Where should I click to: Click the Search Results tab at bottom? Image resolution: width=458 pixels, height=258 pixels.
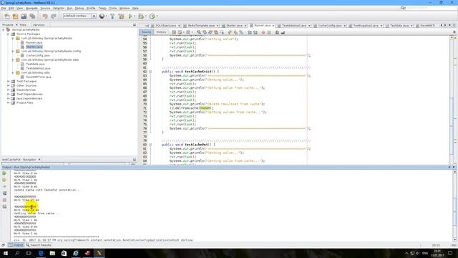click(38, 245)
